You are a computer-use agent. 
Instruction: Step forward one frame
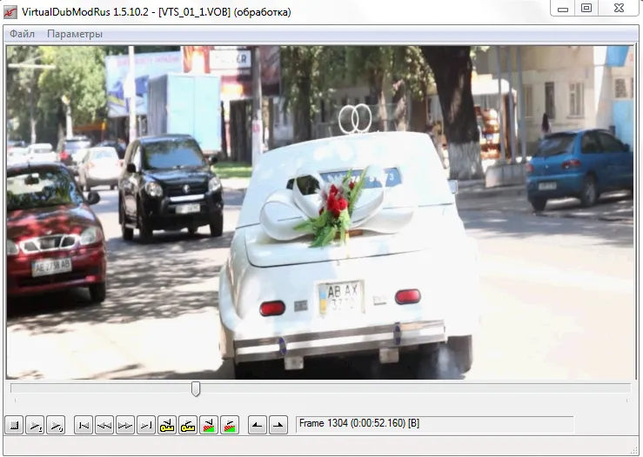125,426
